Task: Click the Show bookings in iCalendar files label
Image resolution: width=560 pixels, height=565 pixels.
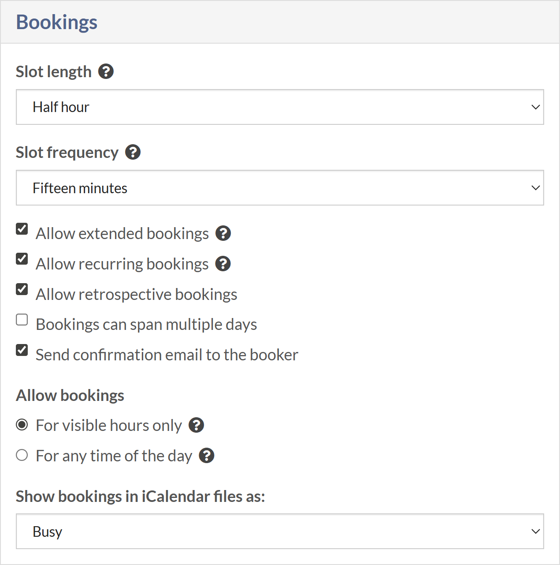Action: click(141, 497)
